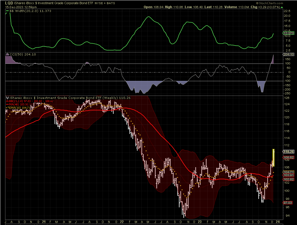Image resolution: width=297 pixels, height=225 pixels.
Task: Click the MA(40) 103.91 legend text
Action: click(19, 104)
